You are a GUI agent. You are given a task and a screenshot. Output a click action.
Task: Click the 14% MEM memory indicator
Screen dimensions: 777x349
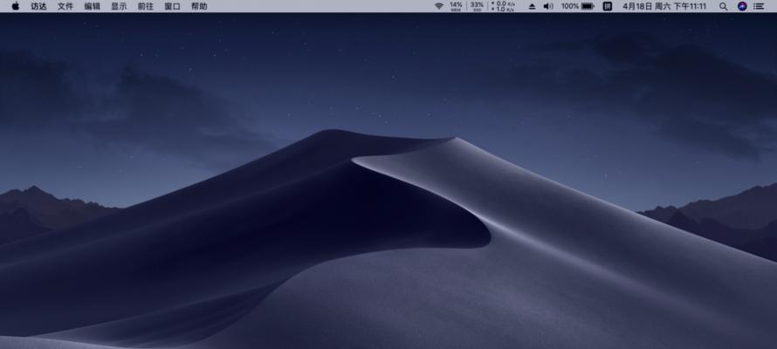pos(456,6)
